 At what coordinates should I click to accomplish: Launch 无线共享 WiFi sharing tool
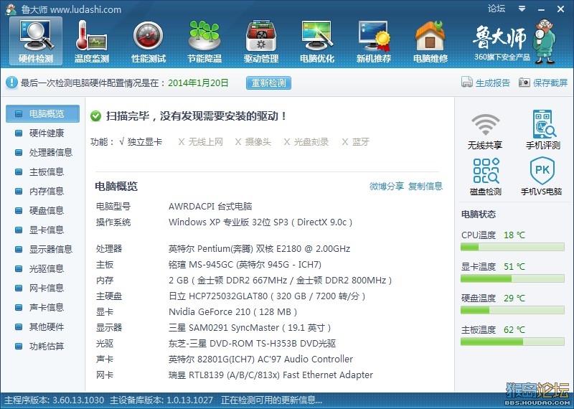coord(485,131)
